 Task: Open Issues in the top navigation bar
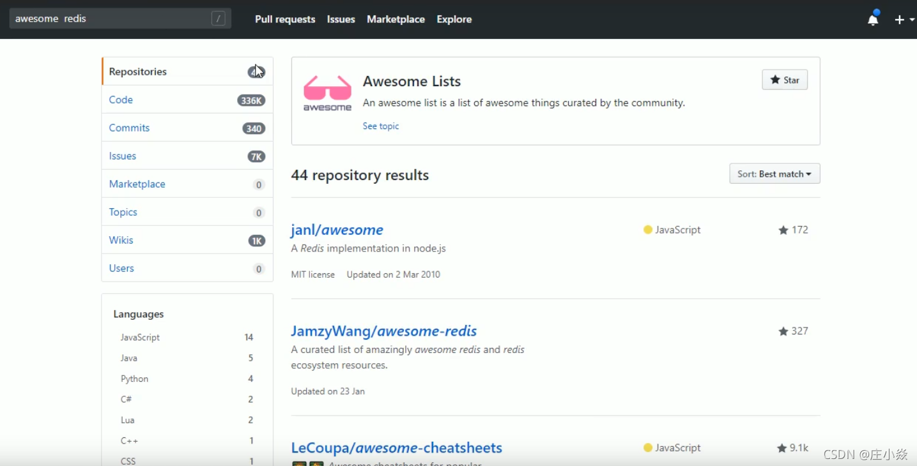[341, 19]
